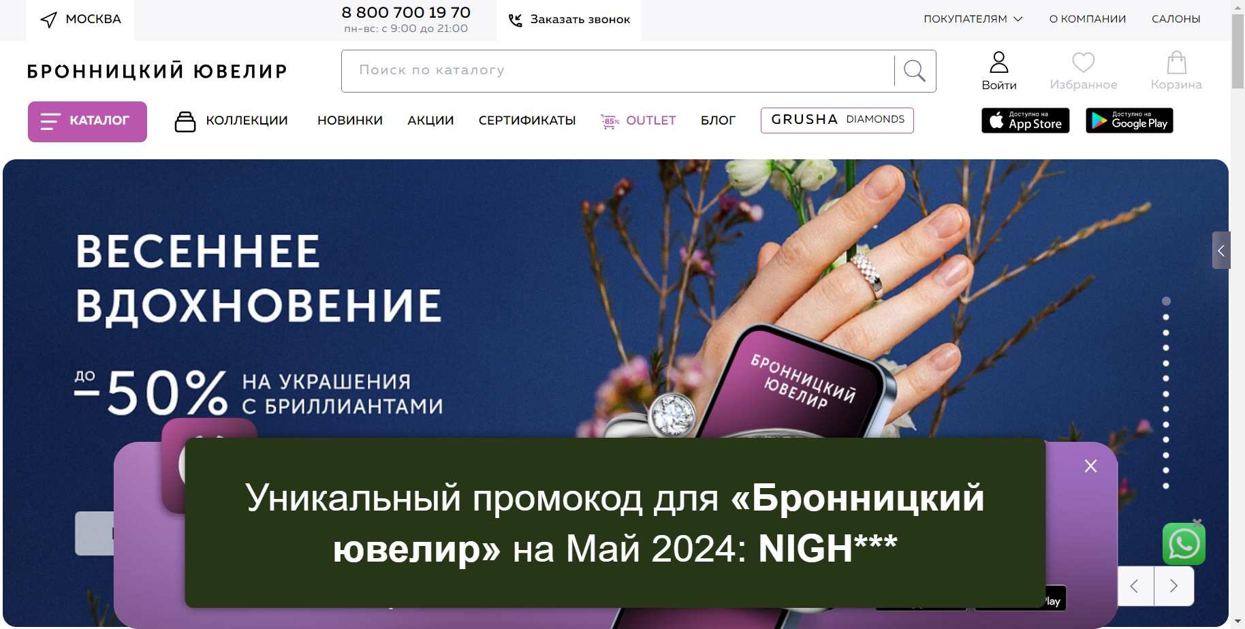The image size is (1245, 629).
Task: Click the Заказать звонок phone icon
Action: click(515, 20)
